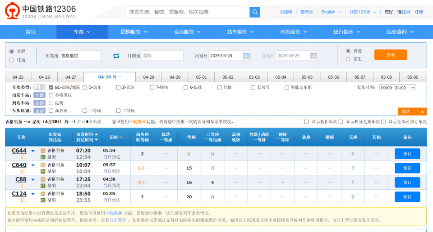Image resolution: width=433 pixels, height=232 pixels.
Task: Open 发车时间 time range dropdown
Action: (x=397, y=88)
